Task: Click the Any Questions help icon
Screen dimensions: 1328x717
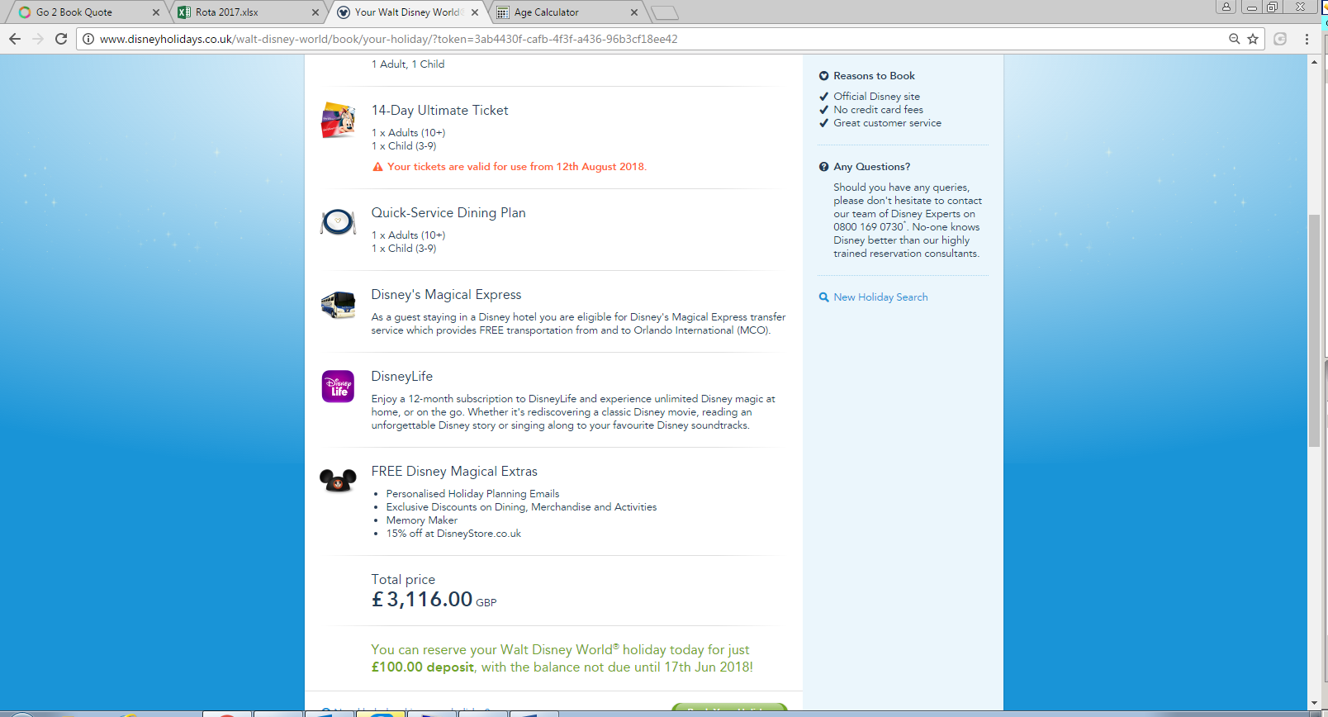Action: coord(823,167)
